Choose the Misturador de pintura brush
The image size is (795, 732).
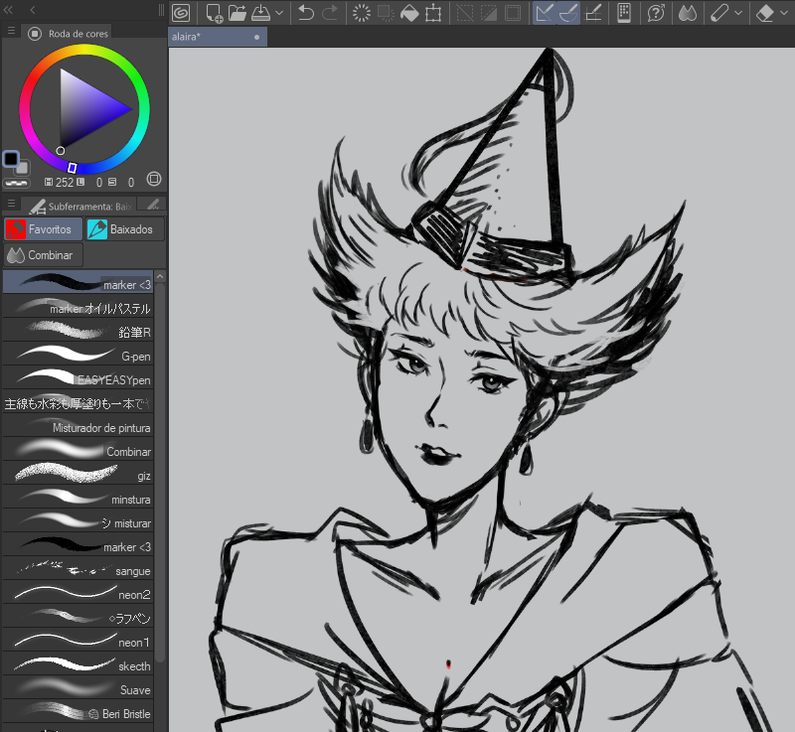coord(79,427)
